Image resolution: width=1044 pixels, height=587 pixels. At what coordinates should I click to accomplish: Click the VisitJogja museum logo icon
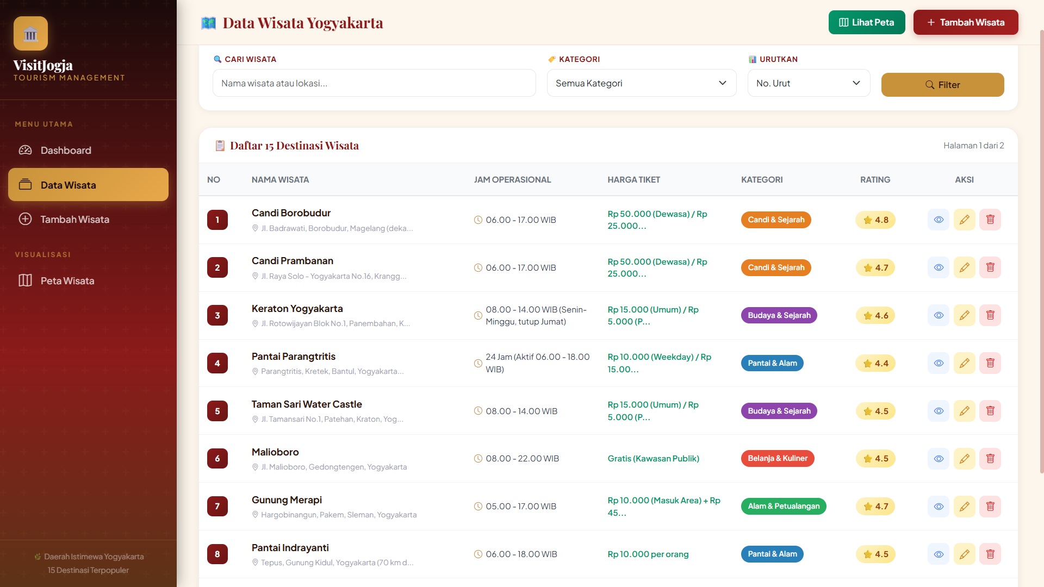tap(30, 34)
